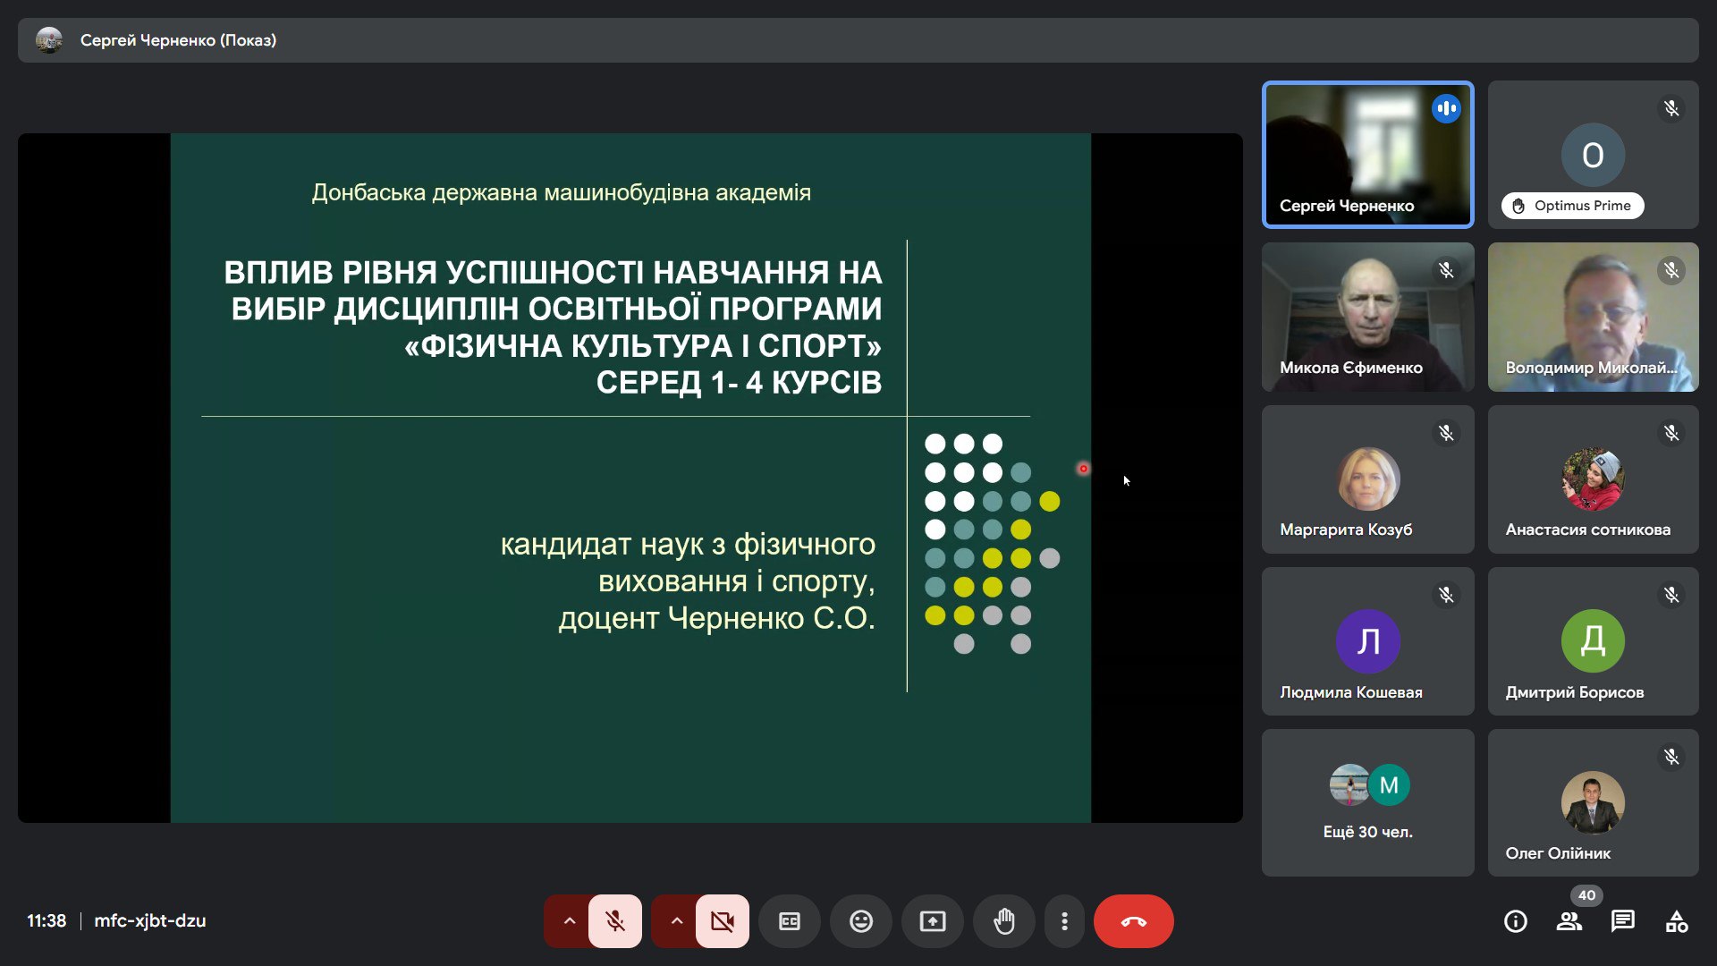Raise hand button
The height and width of the screenshot is (966, 1717).
point(1004,920)
